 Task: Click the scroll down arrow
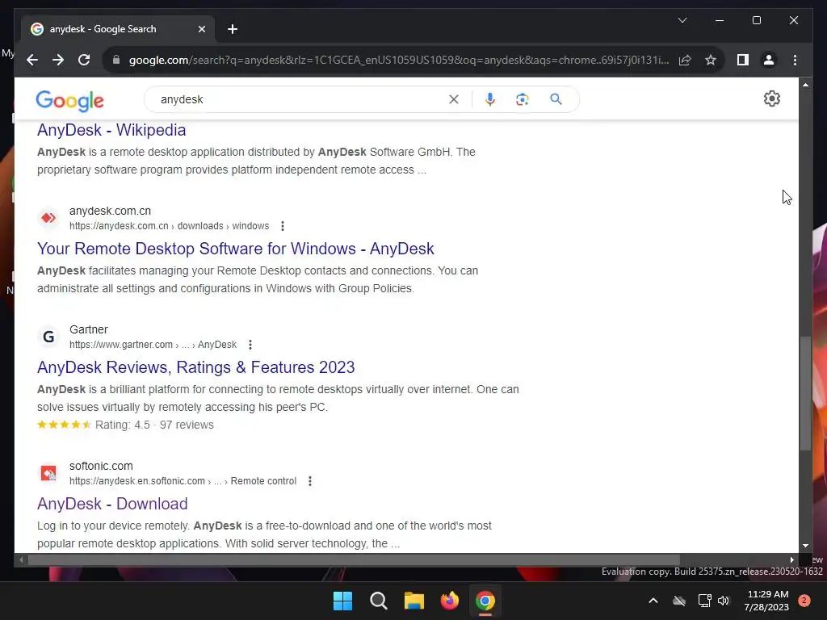coord(805,547)
